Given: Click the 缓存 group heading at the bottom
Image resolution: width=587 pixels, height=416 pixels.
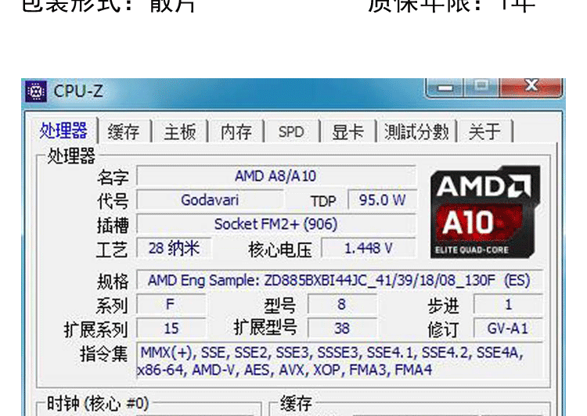Looking at the screenshot, I should (x=295, y=403).
